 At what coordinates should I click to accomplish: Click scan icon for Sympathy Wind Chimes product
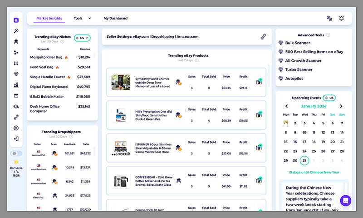pos(178,82)
